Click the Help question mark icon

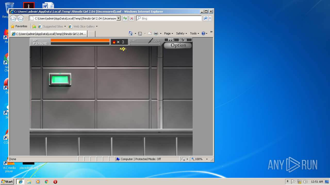tap(203, 33)
